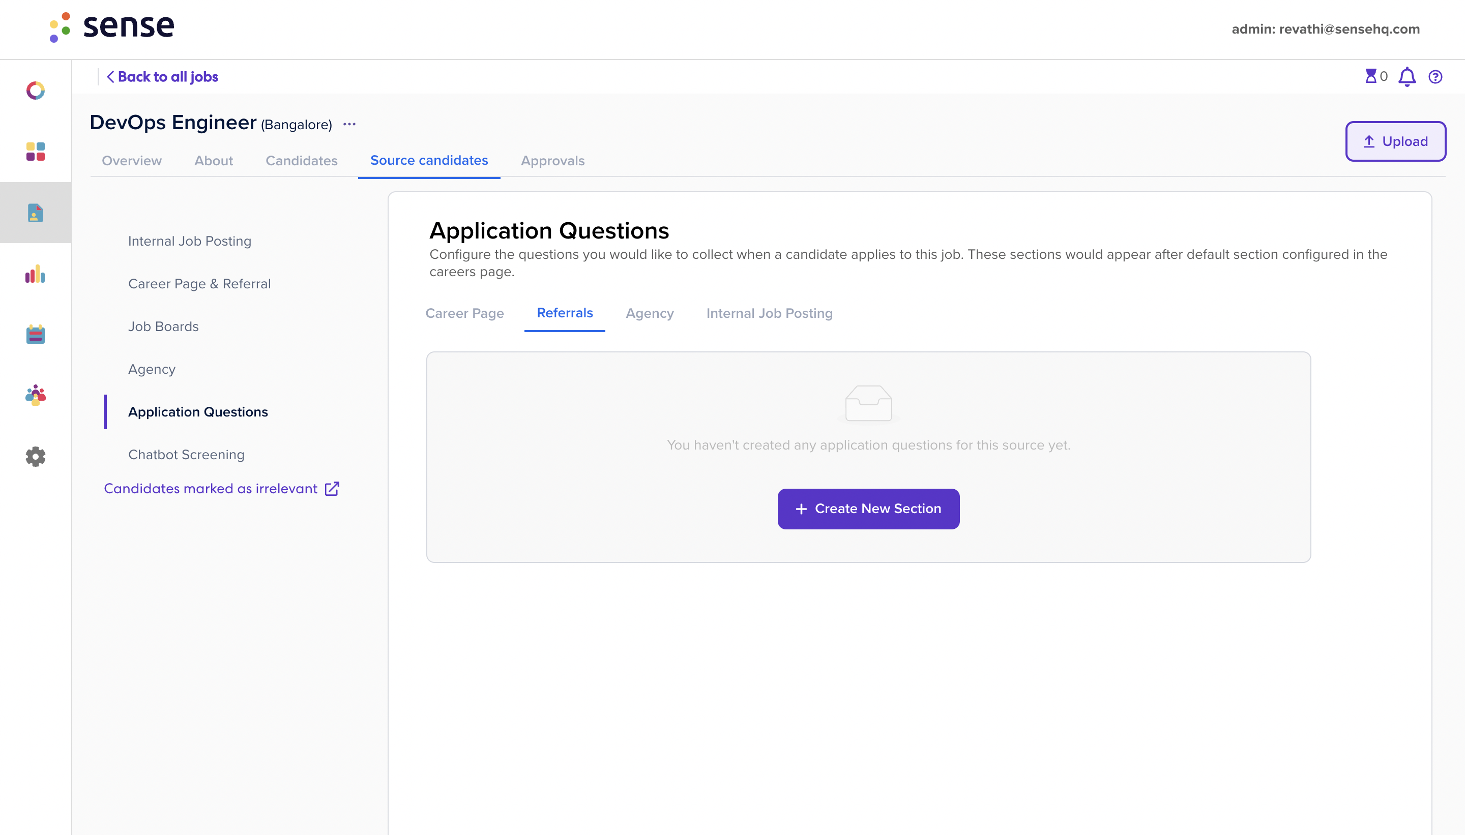The image size is (1465, 835).
Task: Open the colorful ring dashboard icon in sidebar
Action: 36,91
